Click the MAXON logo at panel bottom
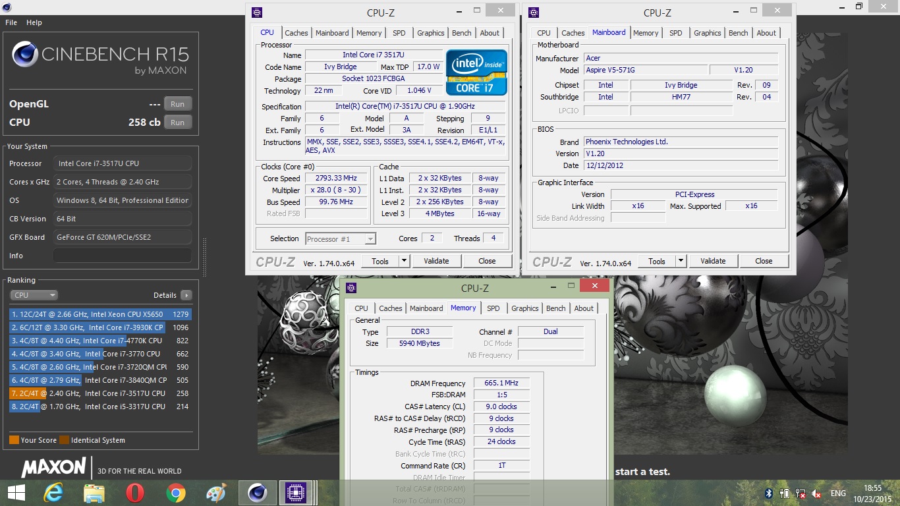Viewport: 900px width, 506px height. (x=53, y=468)
